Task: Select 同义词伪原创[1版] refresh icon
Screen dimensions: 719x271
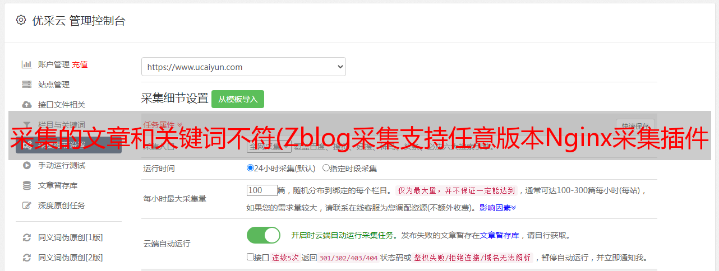Action: coord(26,237)
